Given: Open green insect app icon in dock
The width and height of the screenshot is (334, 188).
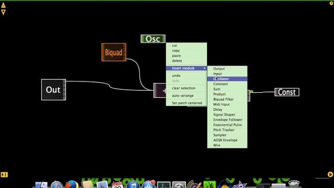Looking at the screenshot, I should 210,184.
